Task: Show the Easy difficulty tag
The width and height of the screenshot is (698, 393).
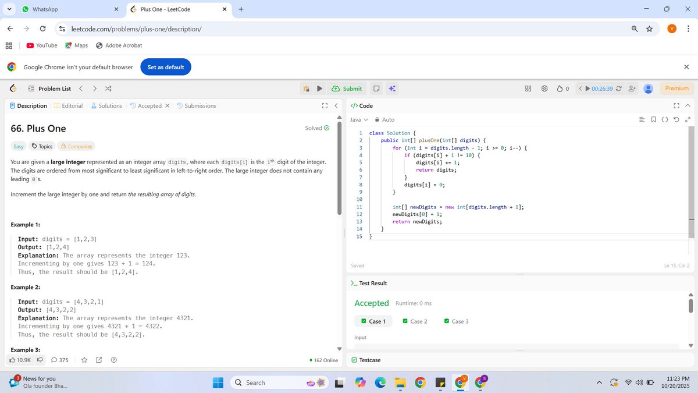Action: point(19,146)
